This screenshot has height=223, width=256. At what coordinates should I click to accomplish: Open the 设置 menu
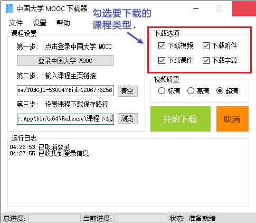[x=40, y=23]
